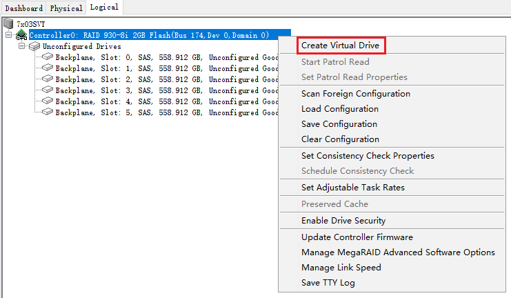Select Update Controller Firmware
511x298 pixels.
pyautogui.click(x=357, y=237)
